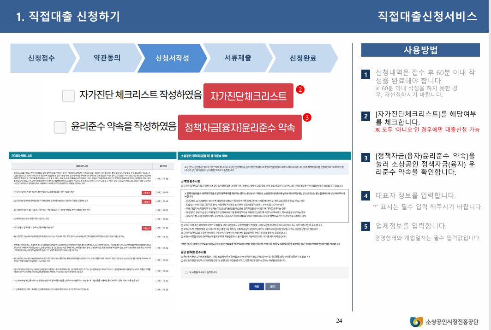Select 예 radio for the first checklist item
This screenshot has width=491, height=330.
tap(156, 192)
